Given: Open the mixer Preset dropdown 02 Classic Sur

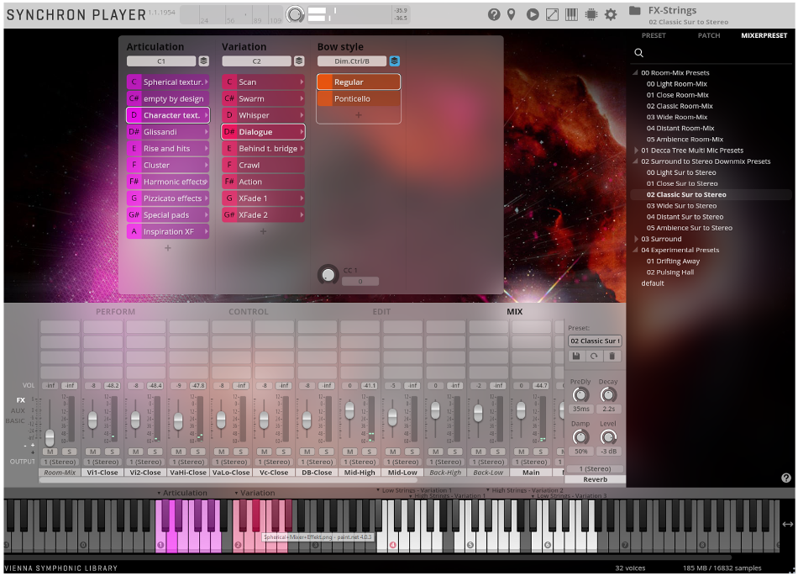Looking at the screenshot, I should [x=595, y=341].
